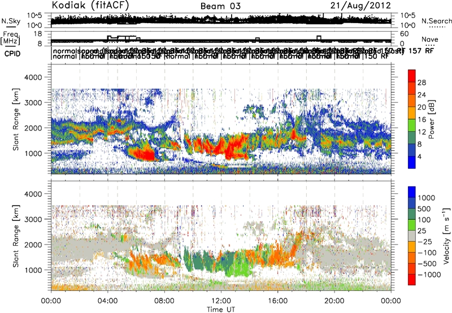452x313 pixels.
Task: Click the "CPID" row label
Action: (12, 54)
